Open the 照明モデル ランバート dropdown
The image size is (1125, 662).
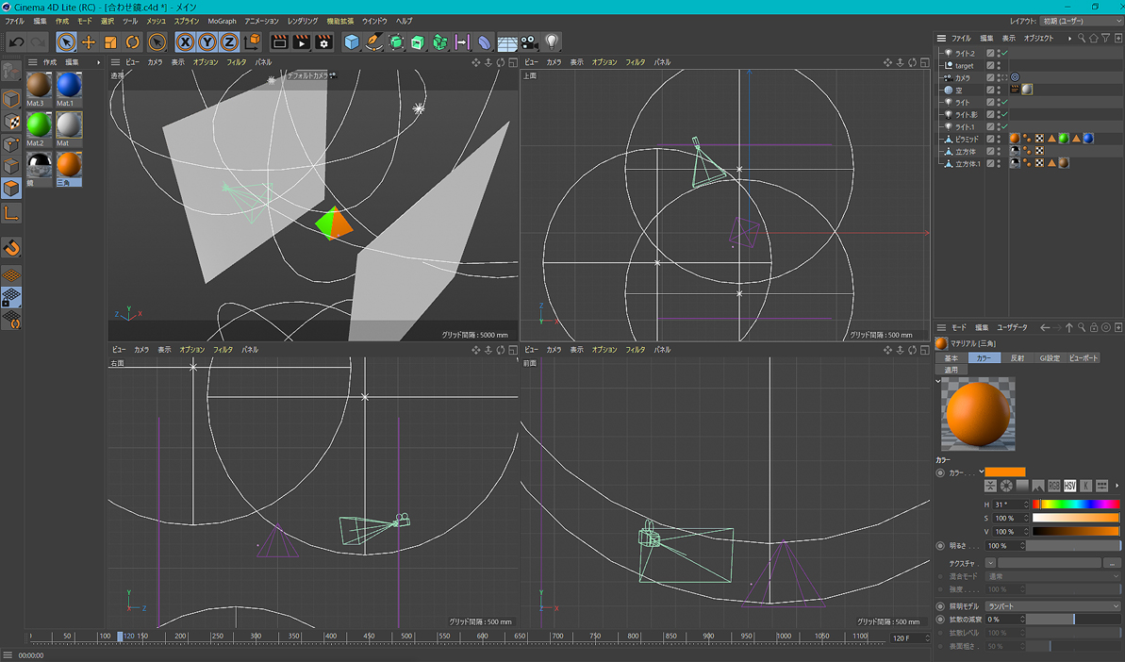pos(1052,606)
